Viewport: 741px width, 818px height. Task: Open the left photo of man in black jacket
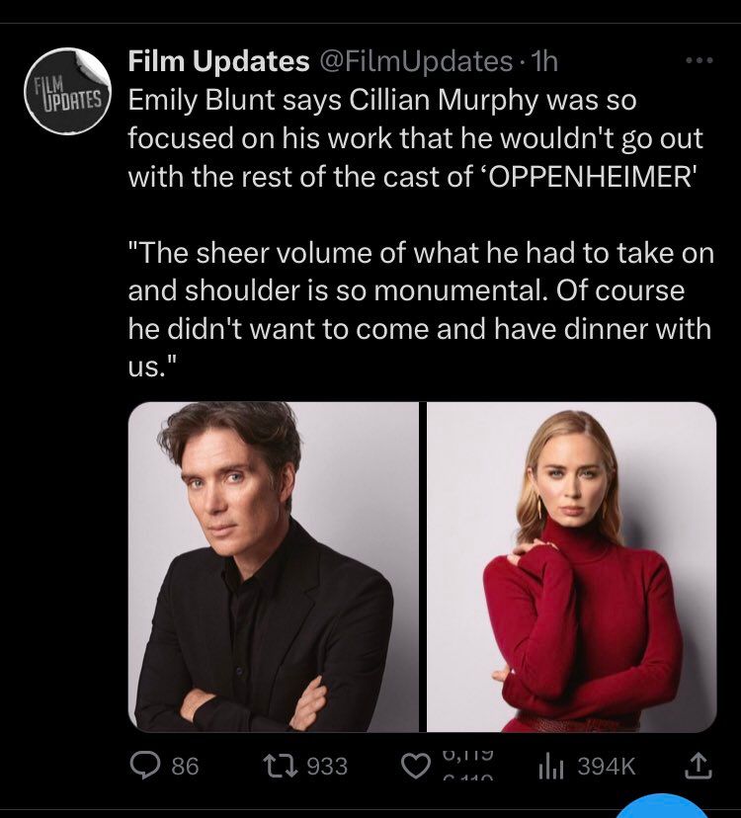[x=275, y=566]
